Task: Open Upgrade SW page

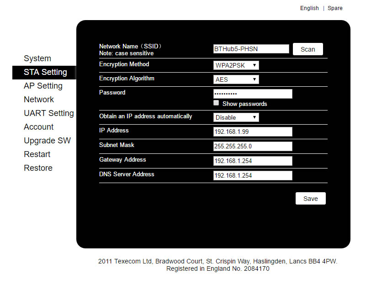Action: tap(47, 141)
